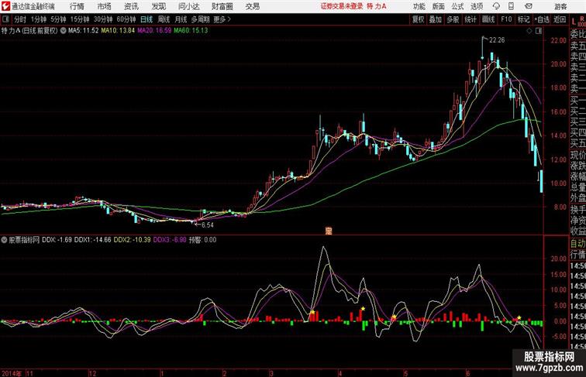Click the 自动 label in right panel

pos(577,244)
